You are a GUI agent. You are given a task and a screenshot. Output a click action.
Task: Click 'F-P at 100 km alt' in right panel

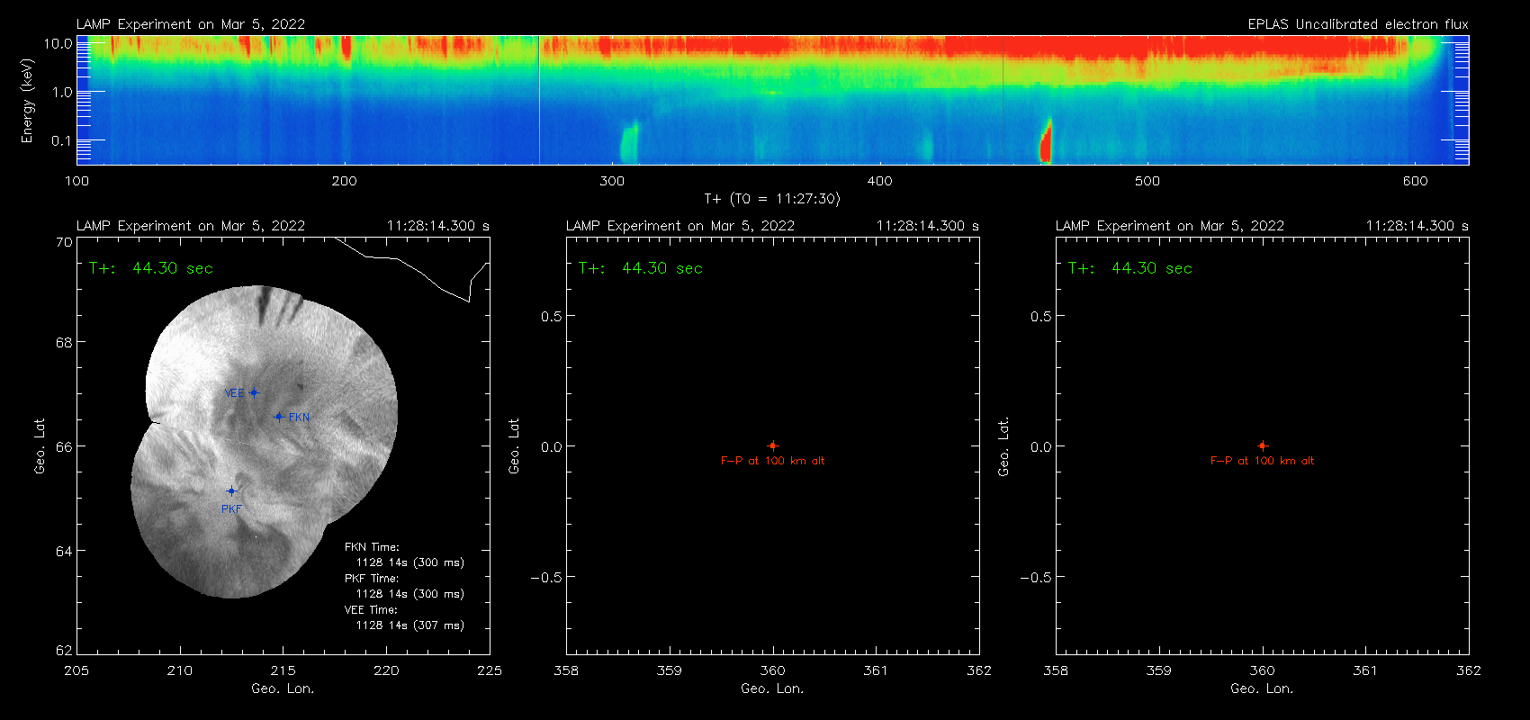click(1262, 461)
